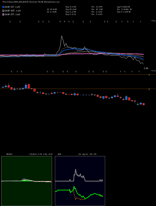Click the 'Day H: 3.60' value
Screen dimensions: 156x206
71,9
